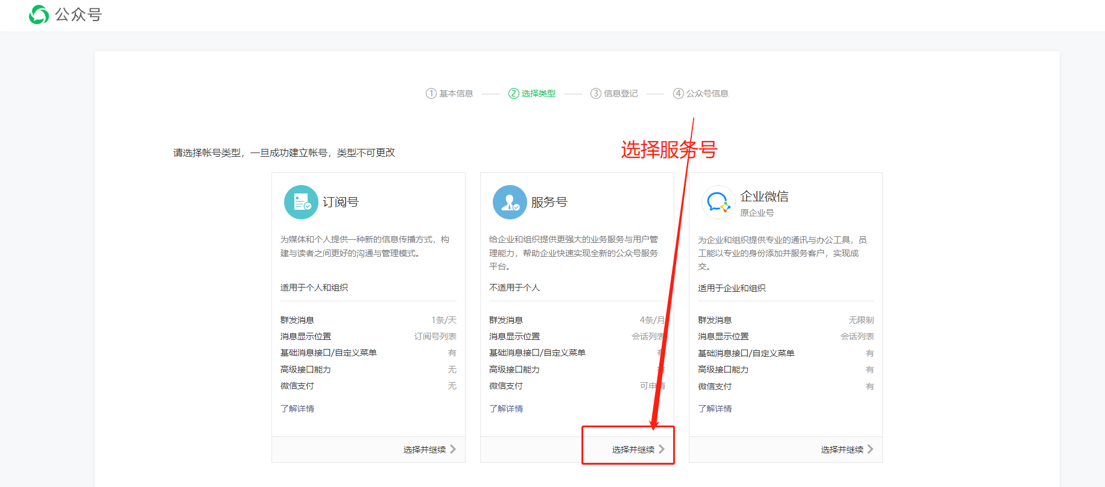Click 高级接口能力 row in 企业微信 card
The height and width of the screenshot is (487, 1105).
[x=786, y=369]
